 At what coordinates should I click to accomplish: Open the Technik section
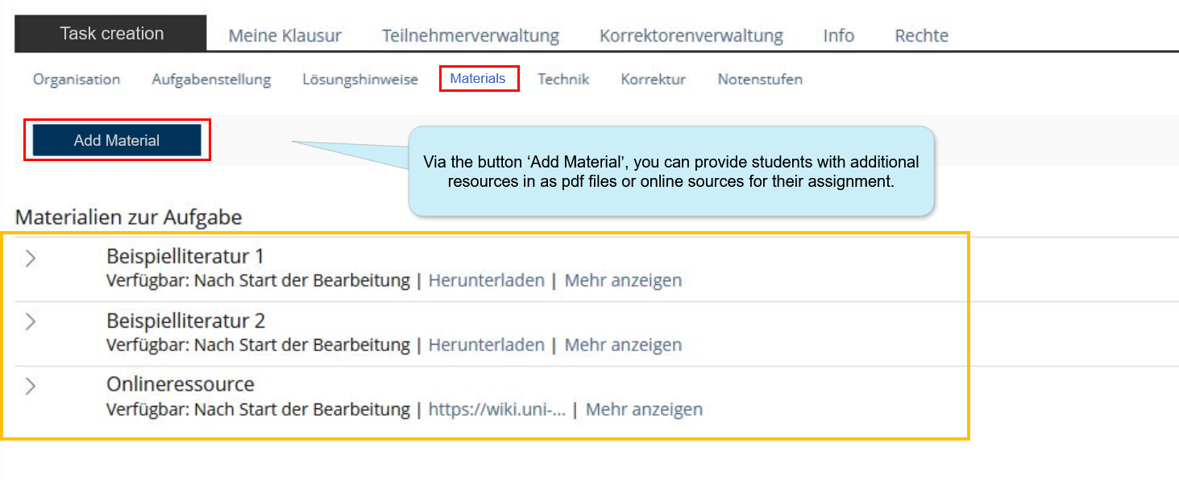[x=563, y=79]
